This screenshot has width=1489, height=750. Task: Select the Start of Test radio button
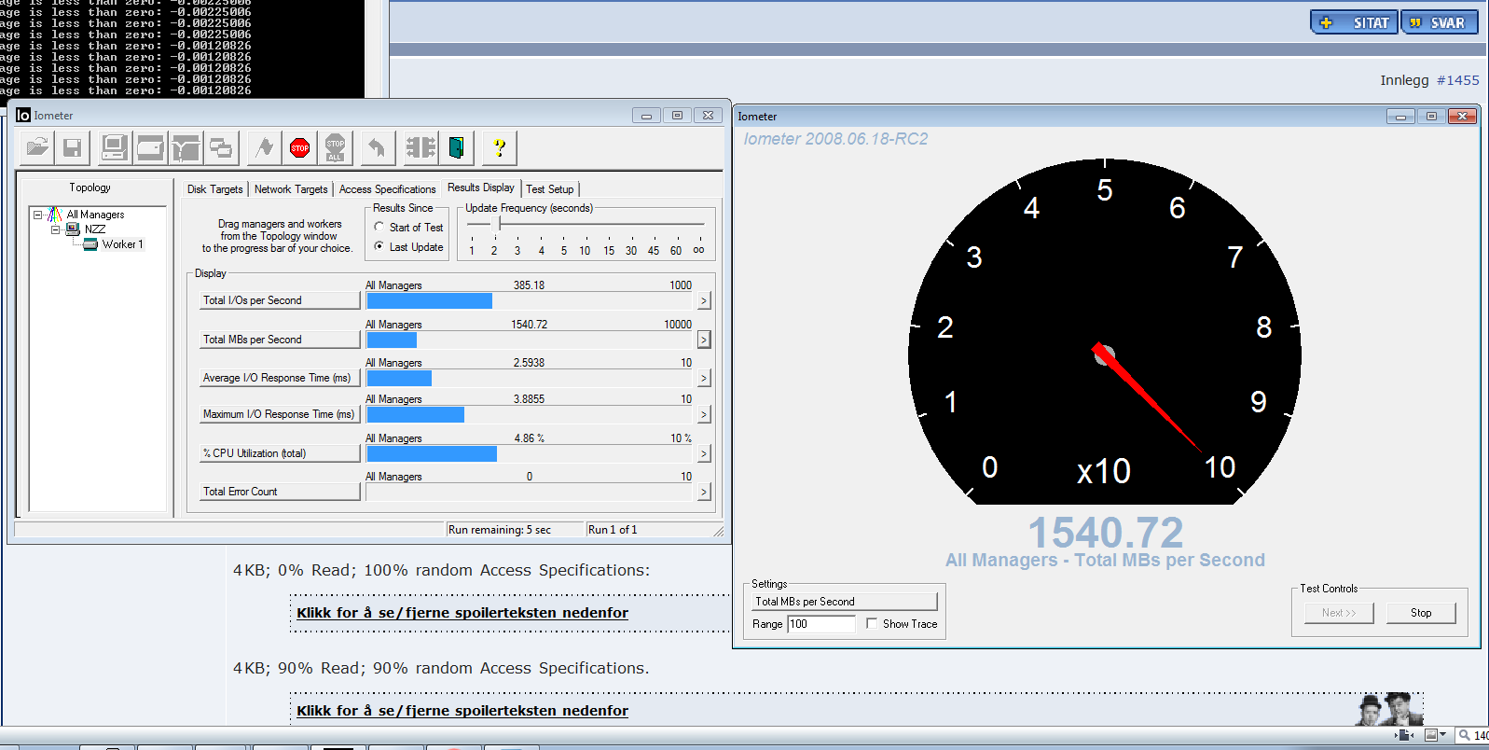click(x=379, y=227)
